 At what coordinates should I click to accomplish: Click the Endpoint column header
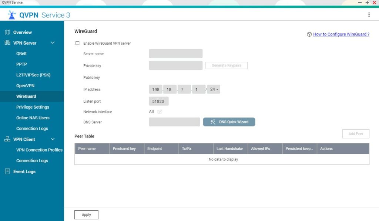click(x=161, y=149)
